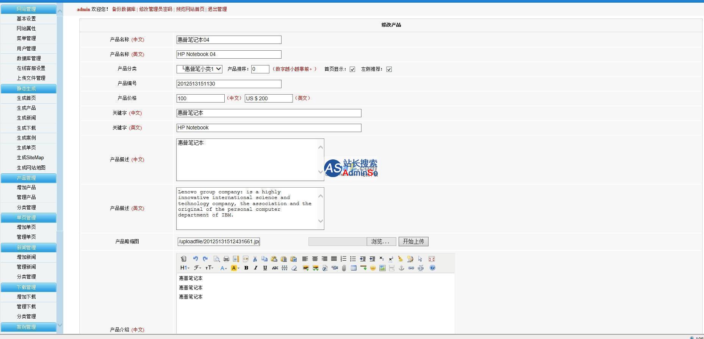704x339 pixels.
Task: Click the 产品排序 order field
Action: pyautogui.click(x=260, y=69)
